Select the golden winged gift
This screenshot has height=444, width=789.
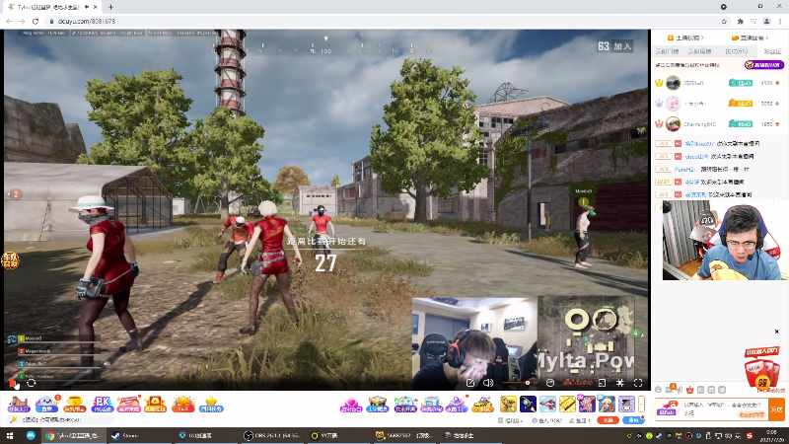508,405
